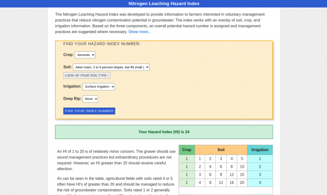Select the Soil column header in table
The width and height of the screenshot is (327, 195).
(x=221, y=150)
